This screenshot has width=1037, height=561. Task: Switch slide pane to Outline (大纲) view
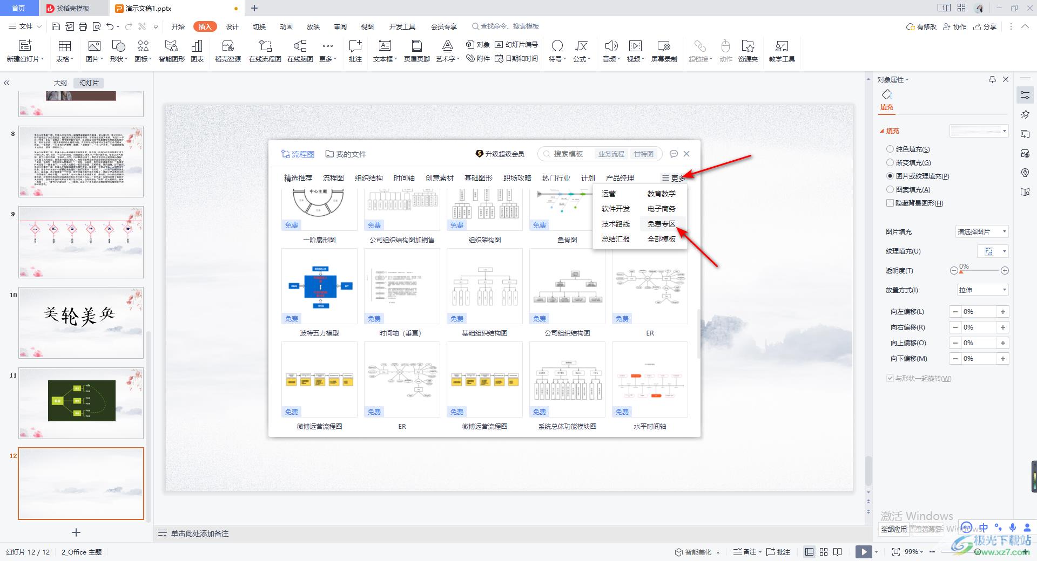60,83
